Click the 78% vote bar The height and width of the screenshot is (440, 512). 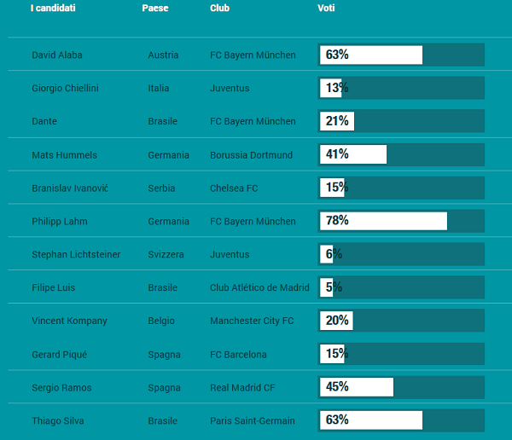401,221
